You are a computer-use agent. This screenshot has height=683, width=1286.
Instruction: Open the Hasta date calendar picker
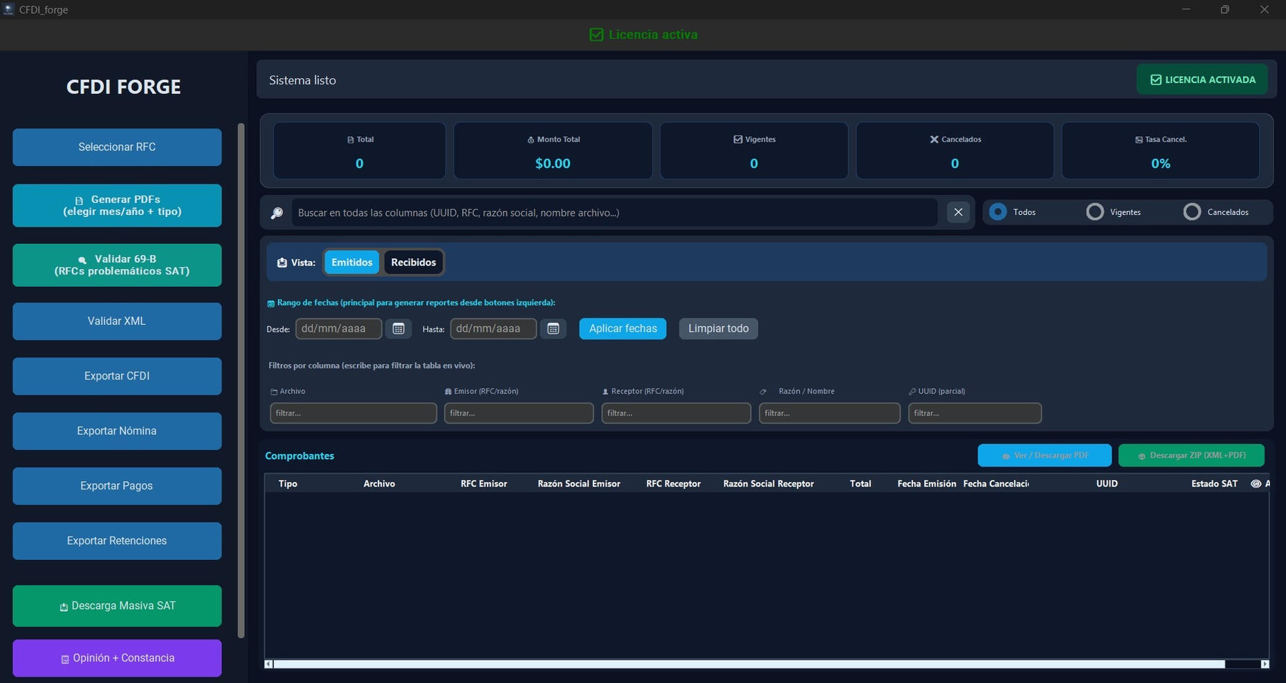(x=553, y=328)
